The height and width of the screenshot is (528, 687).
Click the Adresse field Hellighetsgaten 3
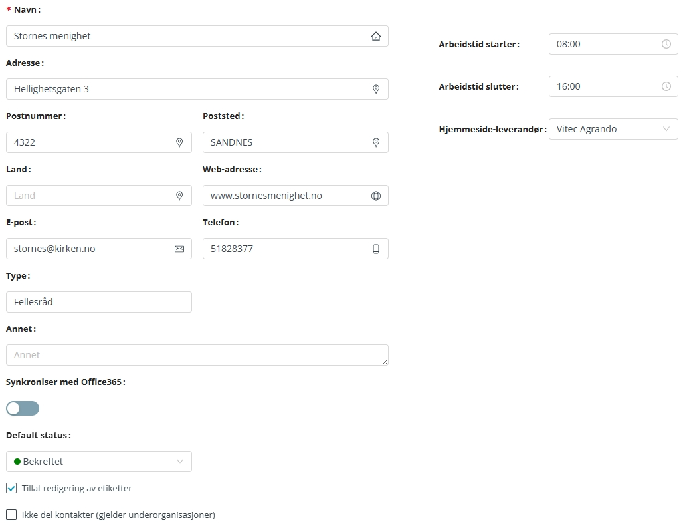(197, 89)
